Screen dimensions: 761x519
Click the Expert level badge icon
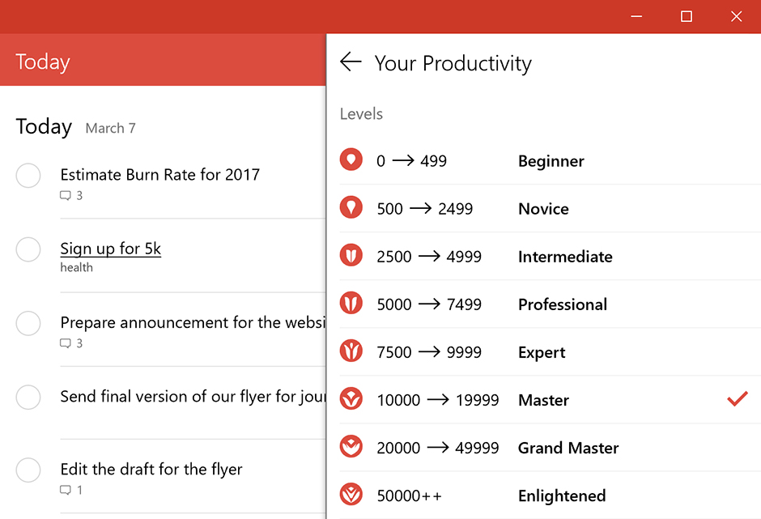(351, 351)
